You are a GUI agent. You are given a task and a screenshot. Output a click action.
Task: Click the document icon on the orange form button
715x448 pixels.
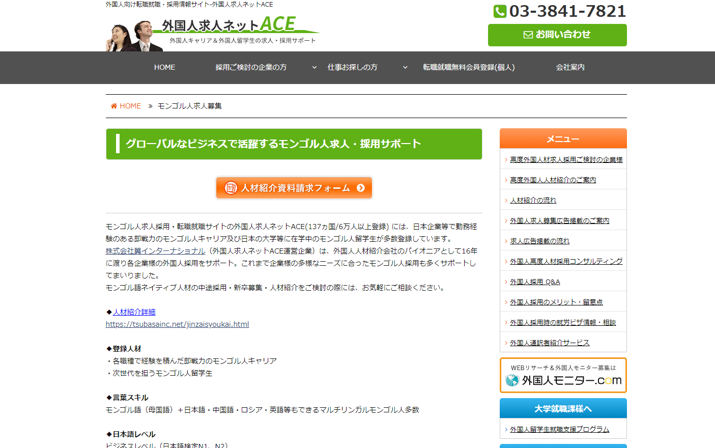coord(231,188)
